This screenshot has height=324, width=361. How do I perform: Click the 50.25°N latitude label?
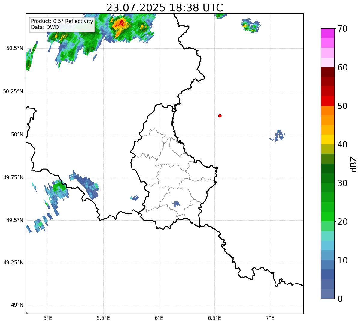tap(13, 91)
